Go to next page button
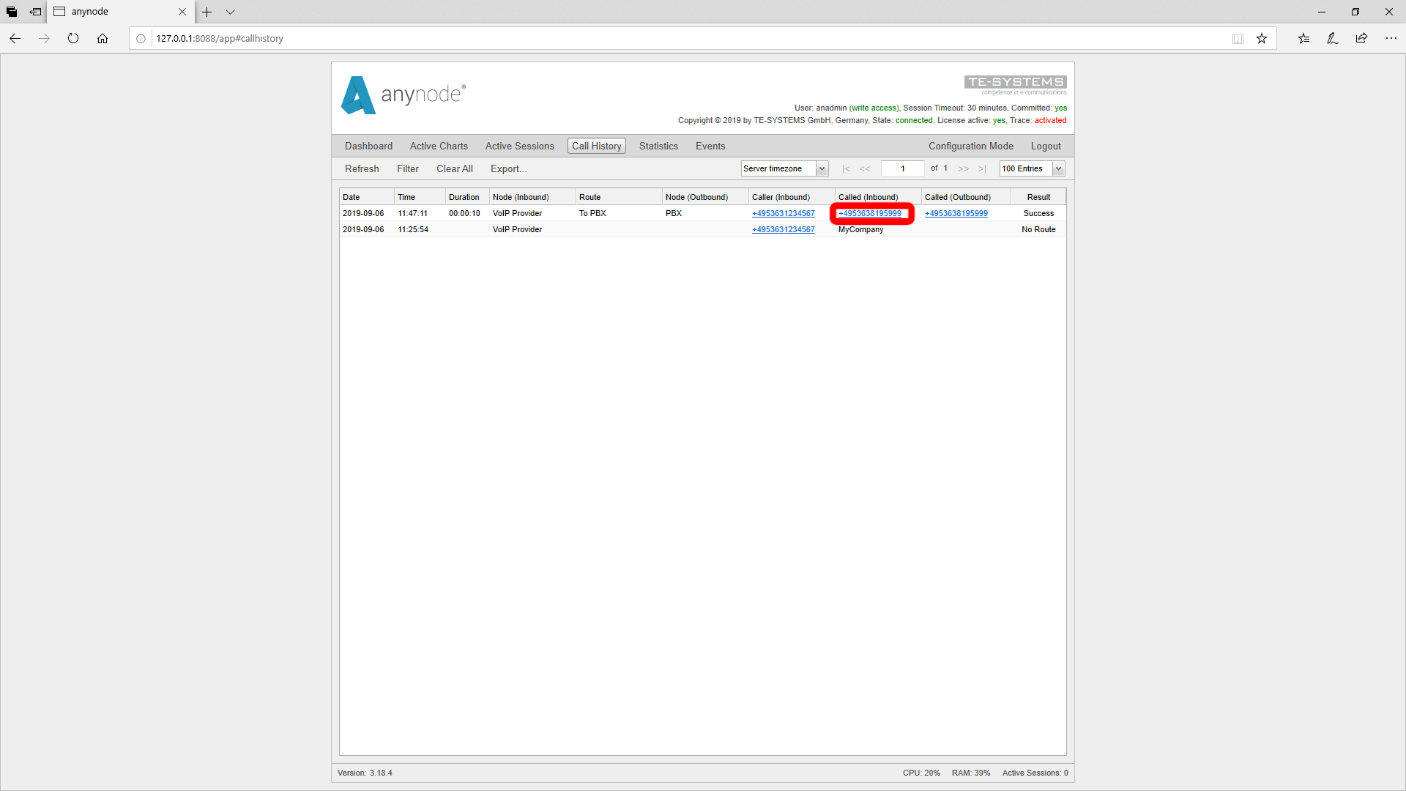The width and height of the screenshot is (1406, 791). coord(963,168)
